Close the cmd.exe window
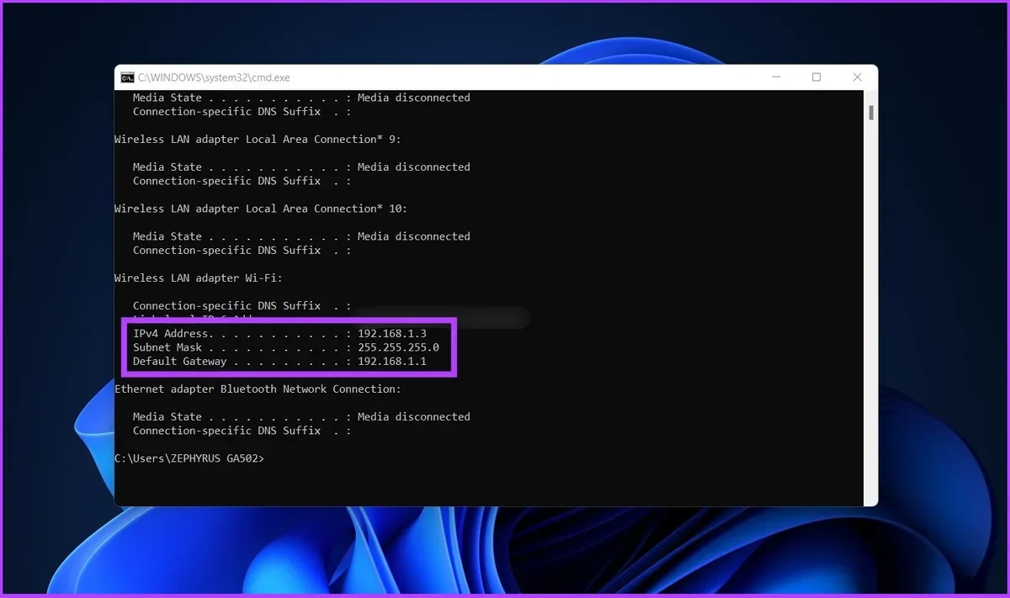This screenshot has width=1010, height=598. [857, 77]
